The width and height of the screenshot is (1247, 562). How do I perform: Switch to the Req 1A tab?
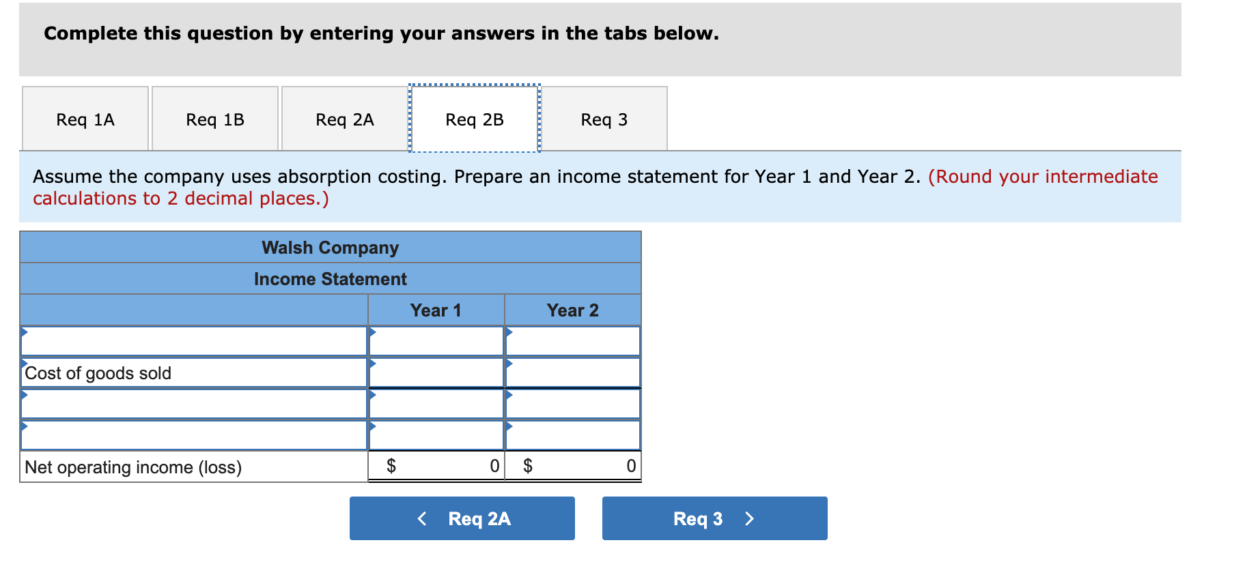pos(85,119)
